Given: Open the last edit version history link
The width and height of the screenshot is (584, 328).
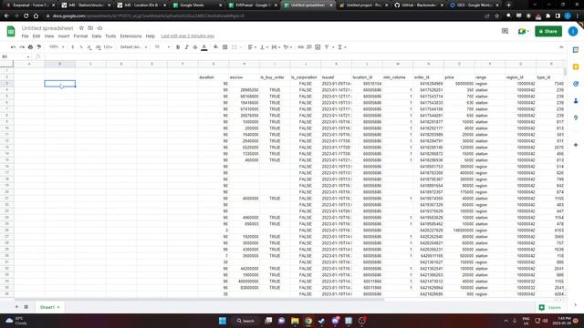Looking at the screenshot, I should pos(188,36).
